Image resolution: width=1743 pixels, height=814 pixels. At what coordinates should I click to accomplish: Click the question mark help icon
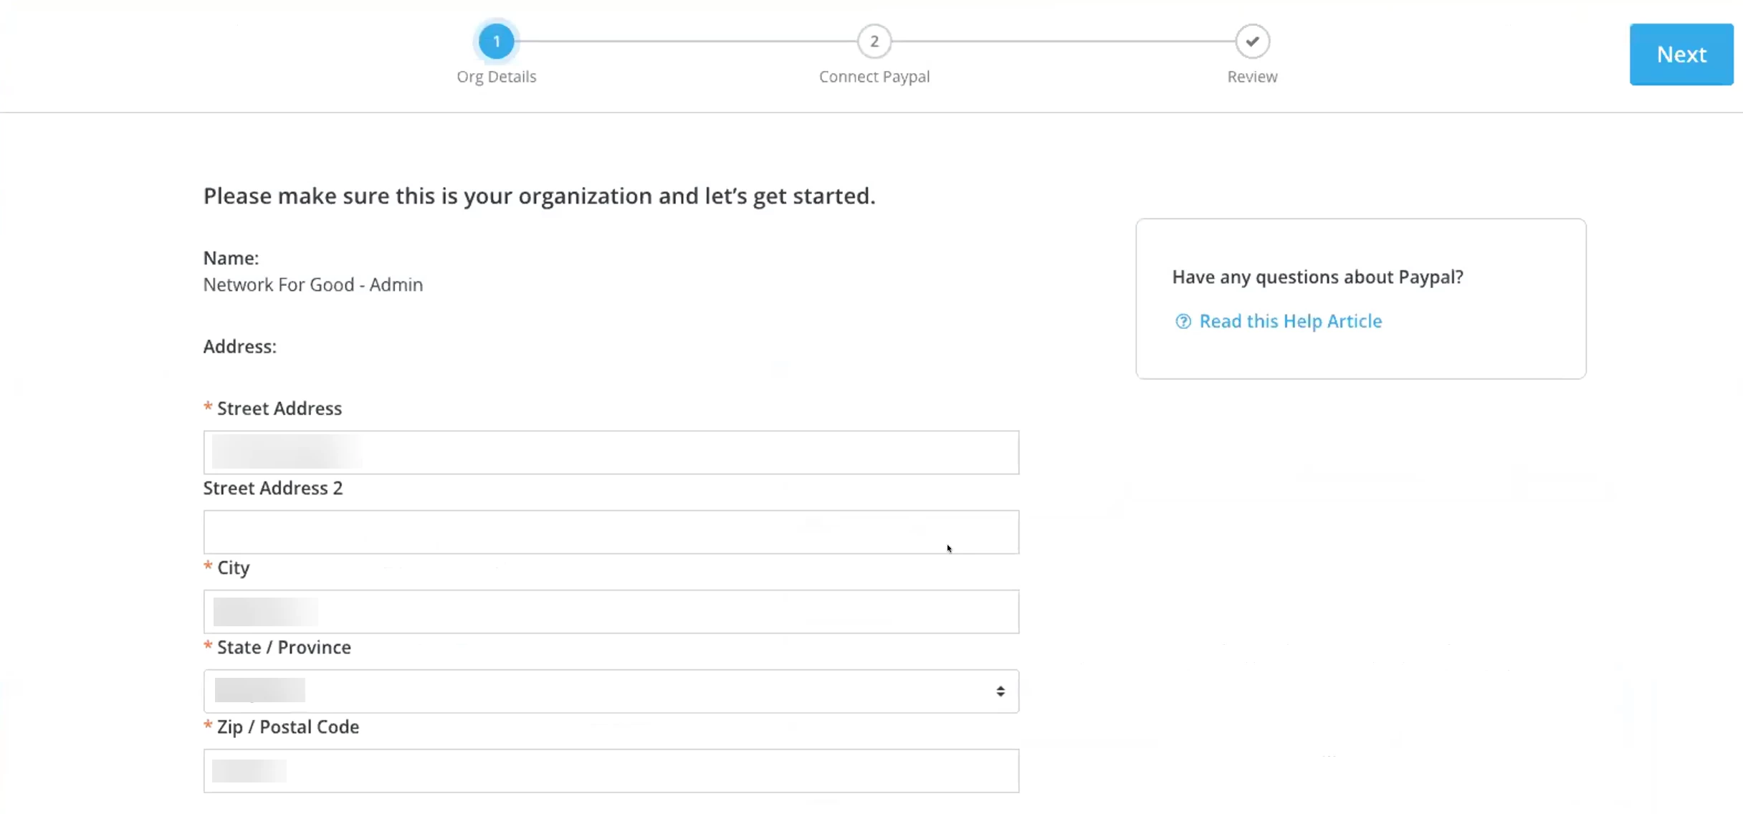point(1183,322)
